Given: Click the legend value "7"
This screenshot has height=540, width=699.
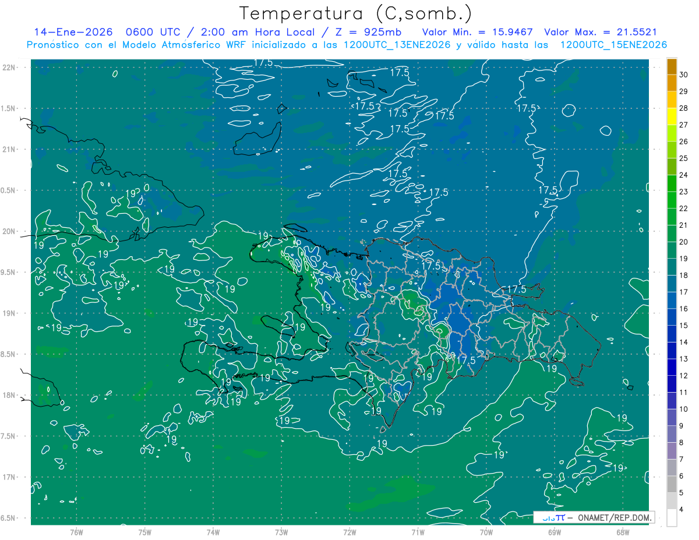Looking at the screenshot, I should pyautogui.click(x=682, y=460).
